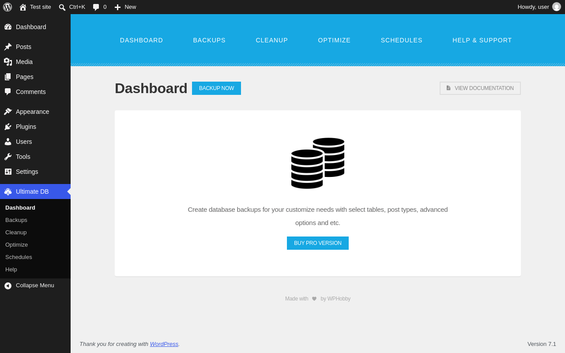Open the Schedules submenu item in sidebar
The width and height of the screenshot is (565, 353).
tap(19, 257)
